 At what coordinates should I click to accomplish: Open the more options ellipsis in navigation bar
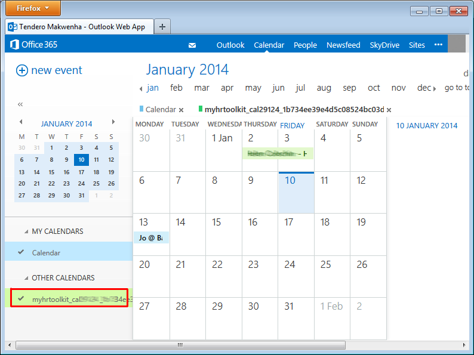(x=438, y=45)
